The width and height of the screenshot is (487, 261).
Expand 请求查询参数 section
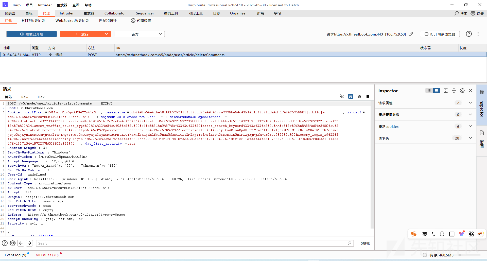pos(426,115)
